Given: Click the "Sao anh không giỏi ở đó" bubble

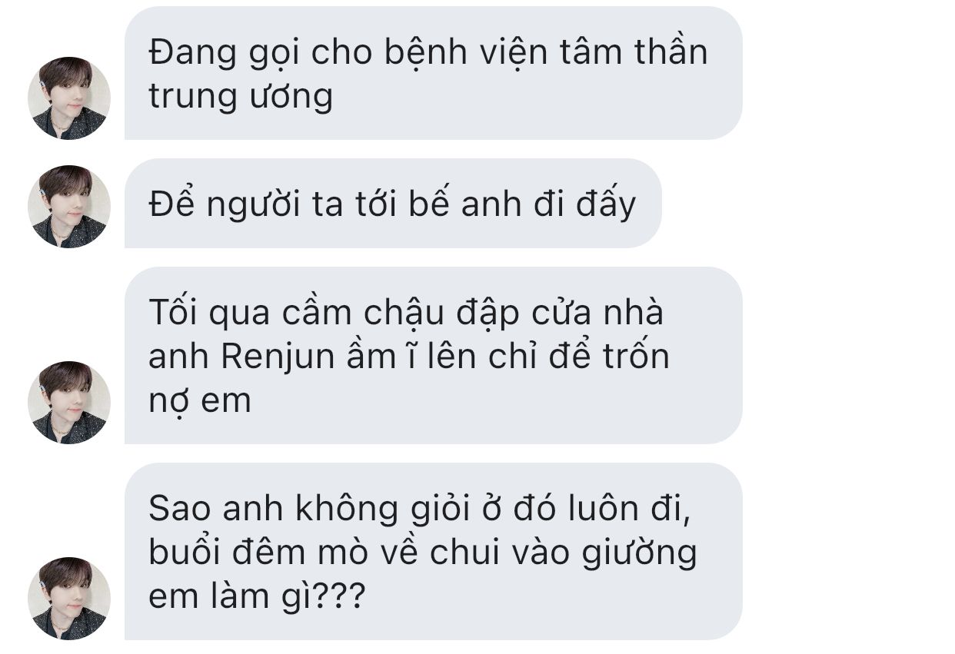Looking at the screenshot, I should [434, 551].
